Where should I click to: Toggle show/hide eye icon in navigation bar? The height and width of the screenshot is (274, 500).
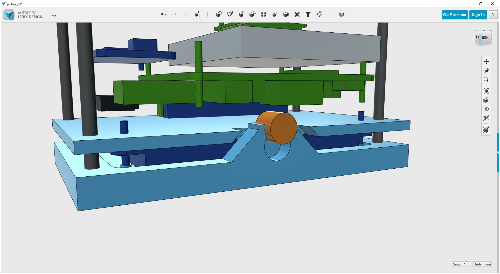[486, 109]
